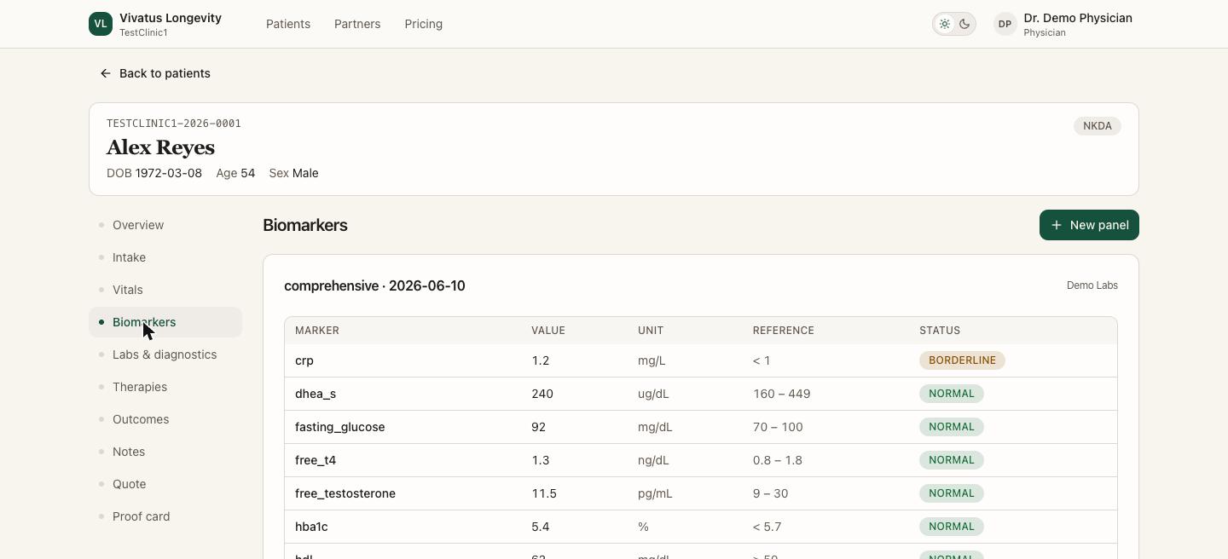Click the pg/mL unit cell
1228x559 pixels.
[x=655, y=493]
